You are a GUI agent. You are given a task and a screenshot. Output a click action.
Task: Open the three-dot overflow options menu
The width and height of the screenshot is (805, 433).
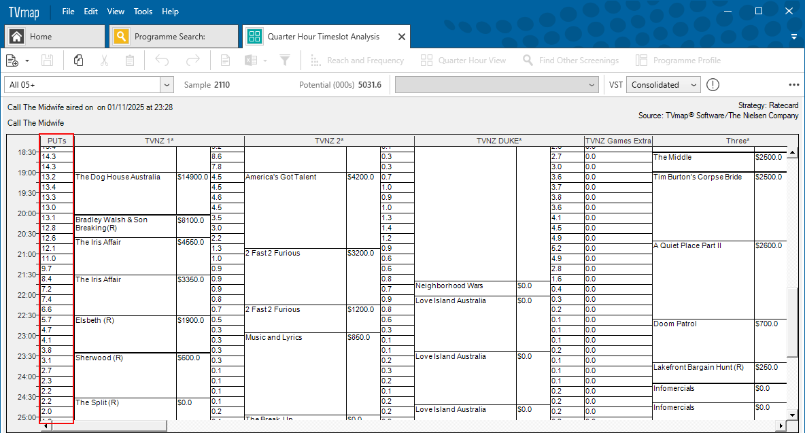(x=793, y=85)
